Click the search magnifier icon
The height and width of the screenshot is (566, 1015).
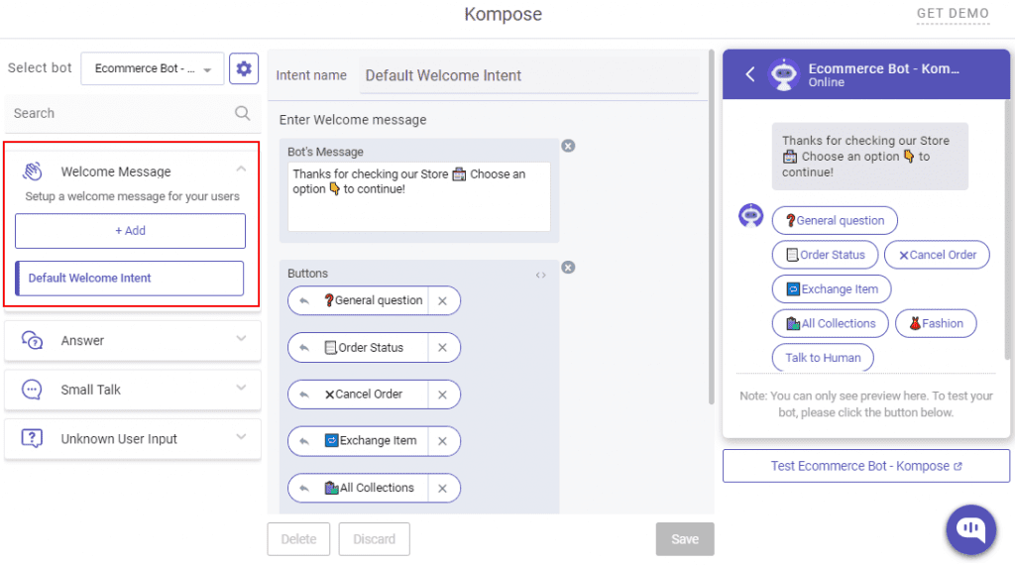pos(242,113)
